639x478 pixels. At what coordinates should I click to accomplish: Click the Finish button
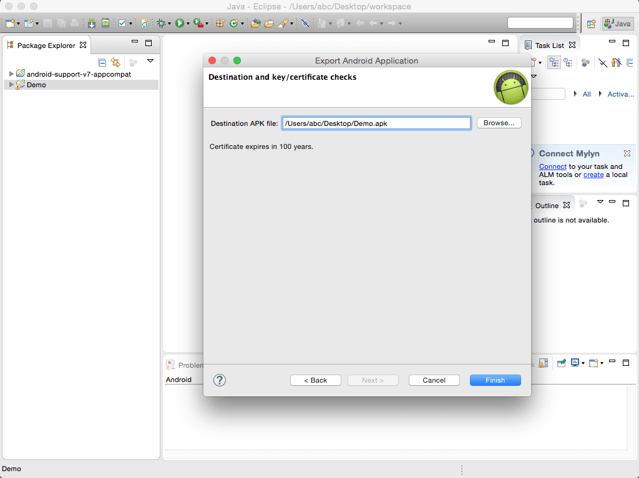pos(495,380)
